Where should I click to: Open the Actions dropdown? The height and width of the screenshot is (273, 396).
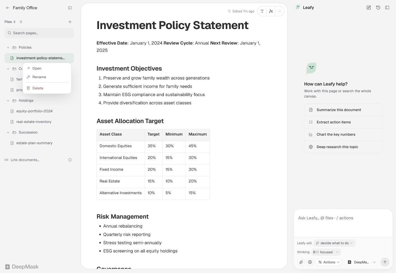click(329, 262)
